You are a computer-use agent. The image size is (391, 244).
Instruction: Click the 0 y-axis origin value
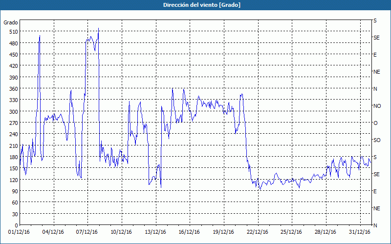(16, 225)
